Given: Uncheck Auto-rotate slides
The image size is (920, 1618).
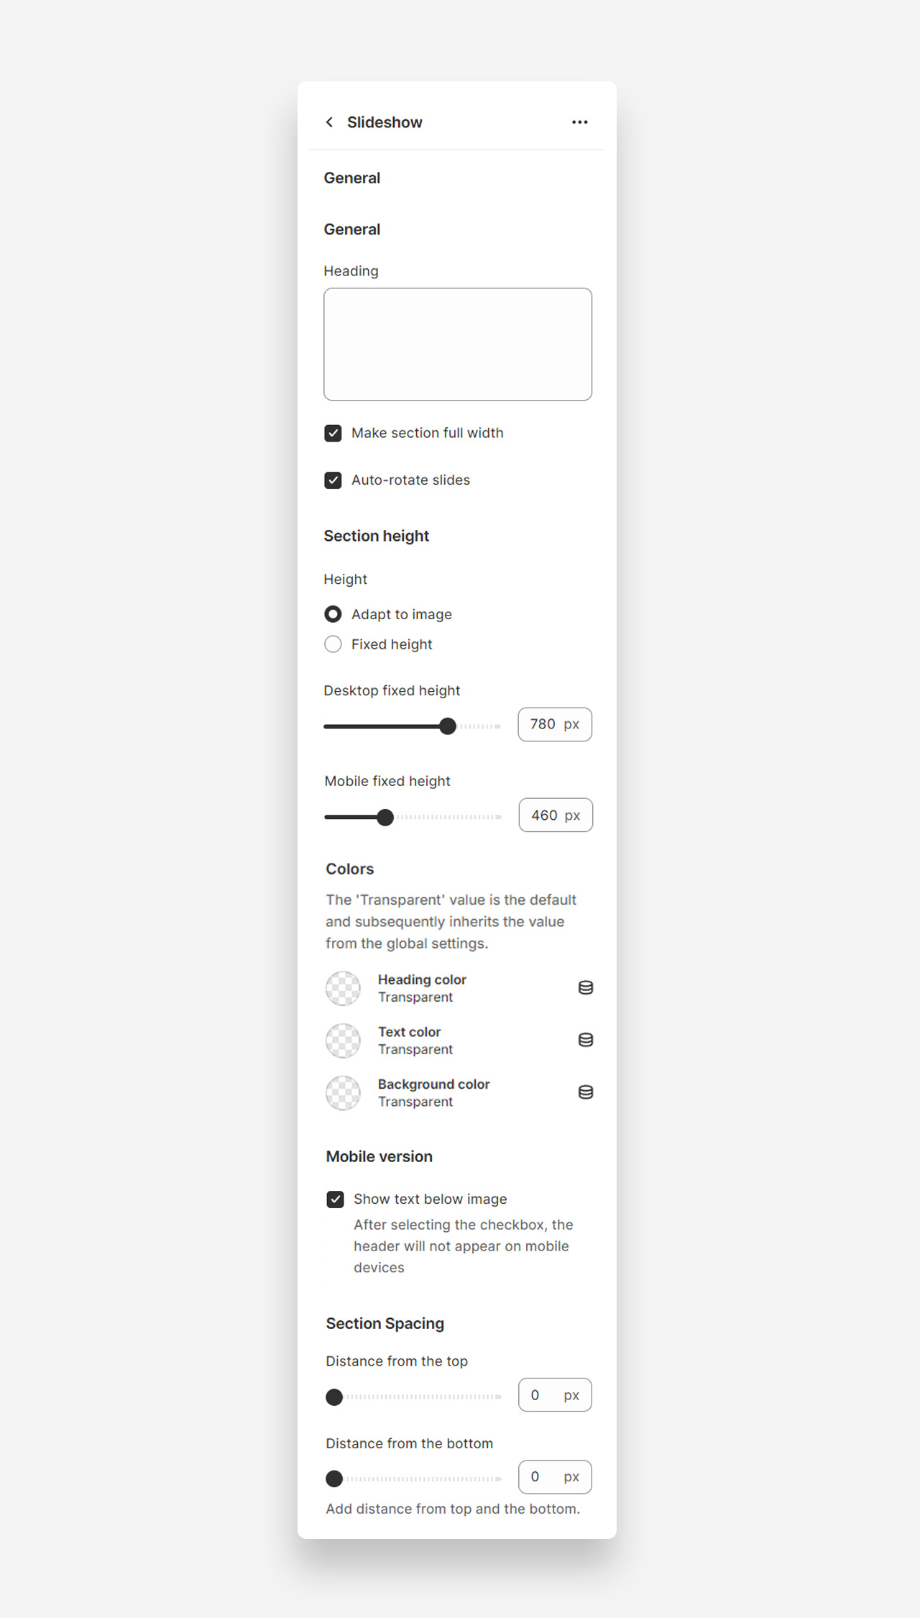Looking at the screenshot, I should [x=333, y=480].
